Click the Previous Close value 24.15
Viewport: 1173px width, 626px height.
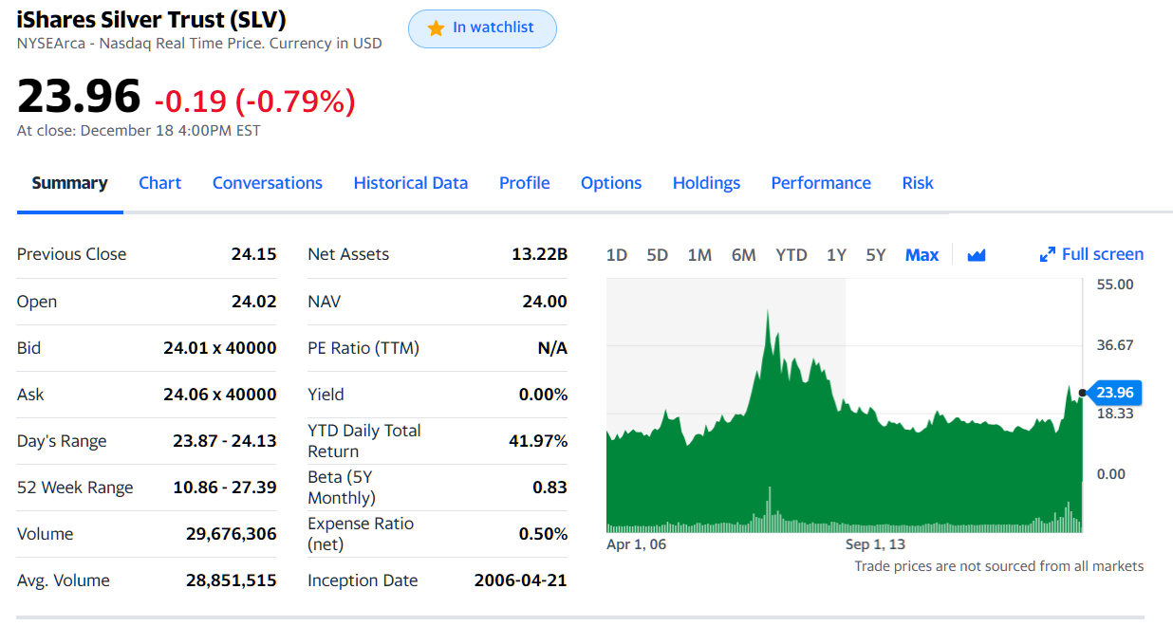coord(253,254)
